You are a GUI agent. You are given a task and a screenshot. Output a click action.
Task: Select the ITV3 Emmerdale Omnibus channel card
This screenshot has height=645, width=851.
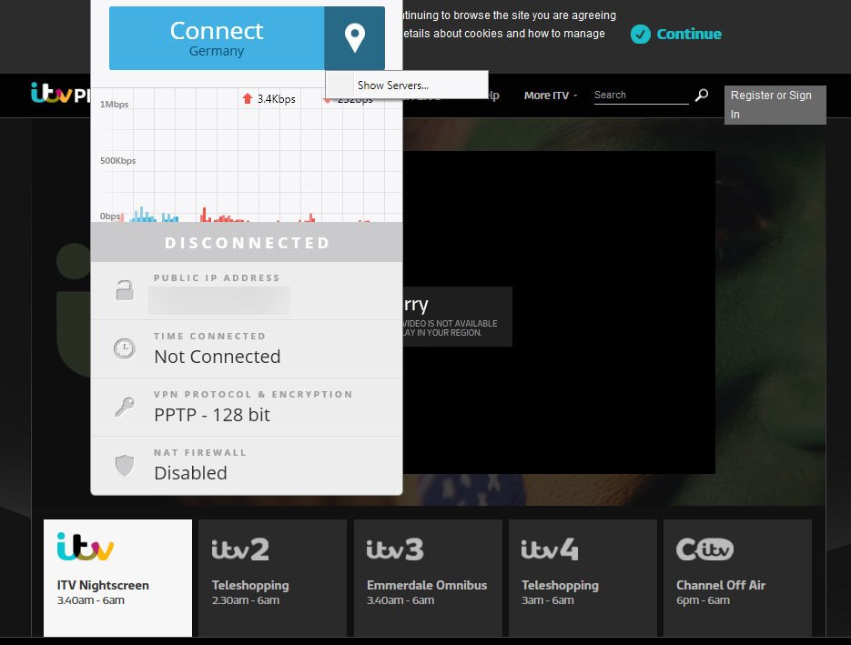click(x=428, y=578)
